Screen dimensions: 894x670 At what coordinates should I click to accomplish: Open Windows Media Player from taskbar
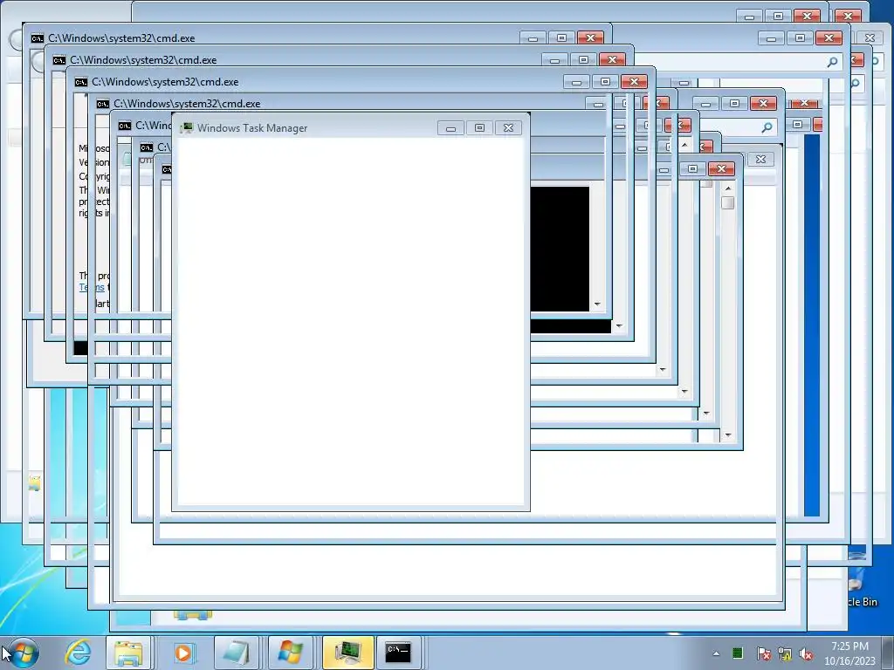(x=182, y=653)
